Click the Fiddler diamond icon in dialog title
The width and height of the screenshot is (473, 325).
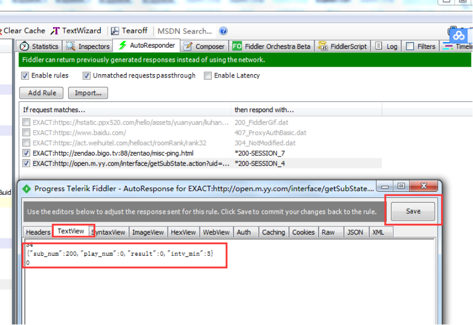(x=27, y=188)
